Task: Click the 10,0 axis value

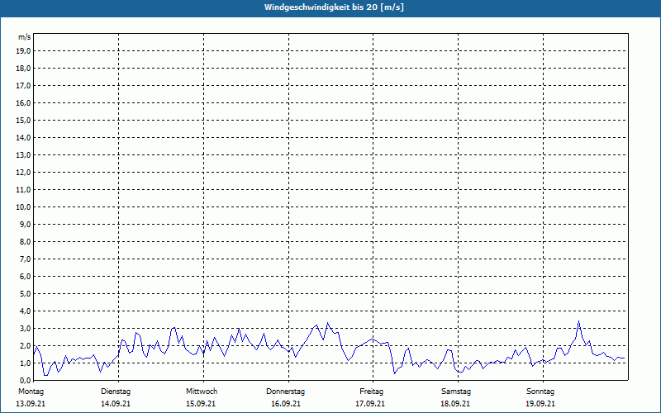Action: [x=25, y=207]
